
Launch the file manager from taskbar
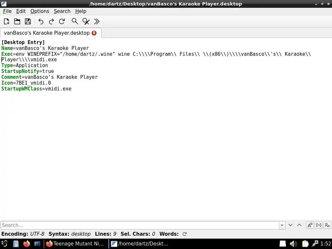pyautogui.click(x=16, y=244)
